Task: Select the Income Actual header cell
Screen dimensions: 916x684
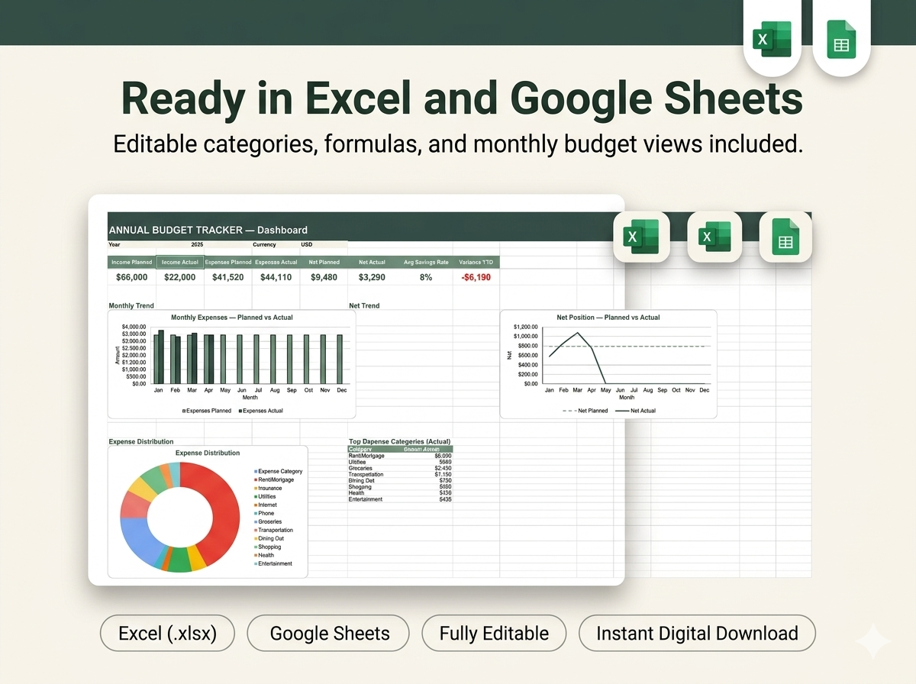Action: (180, 262)
